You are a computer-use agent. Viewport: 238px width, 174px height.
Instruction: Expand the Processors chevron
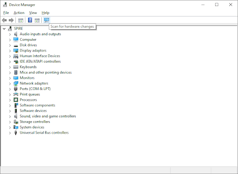click(x=10, y=100)
